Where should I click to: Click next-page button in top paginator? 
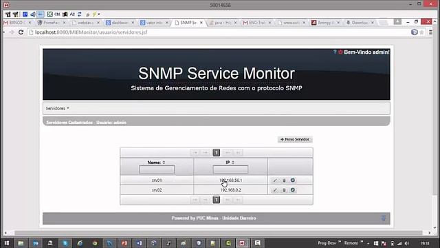(x=228, y=153)
